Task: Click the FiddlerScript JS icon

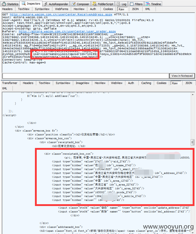Action: 95,4
